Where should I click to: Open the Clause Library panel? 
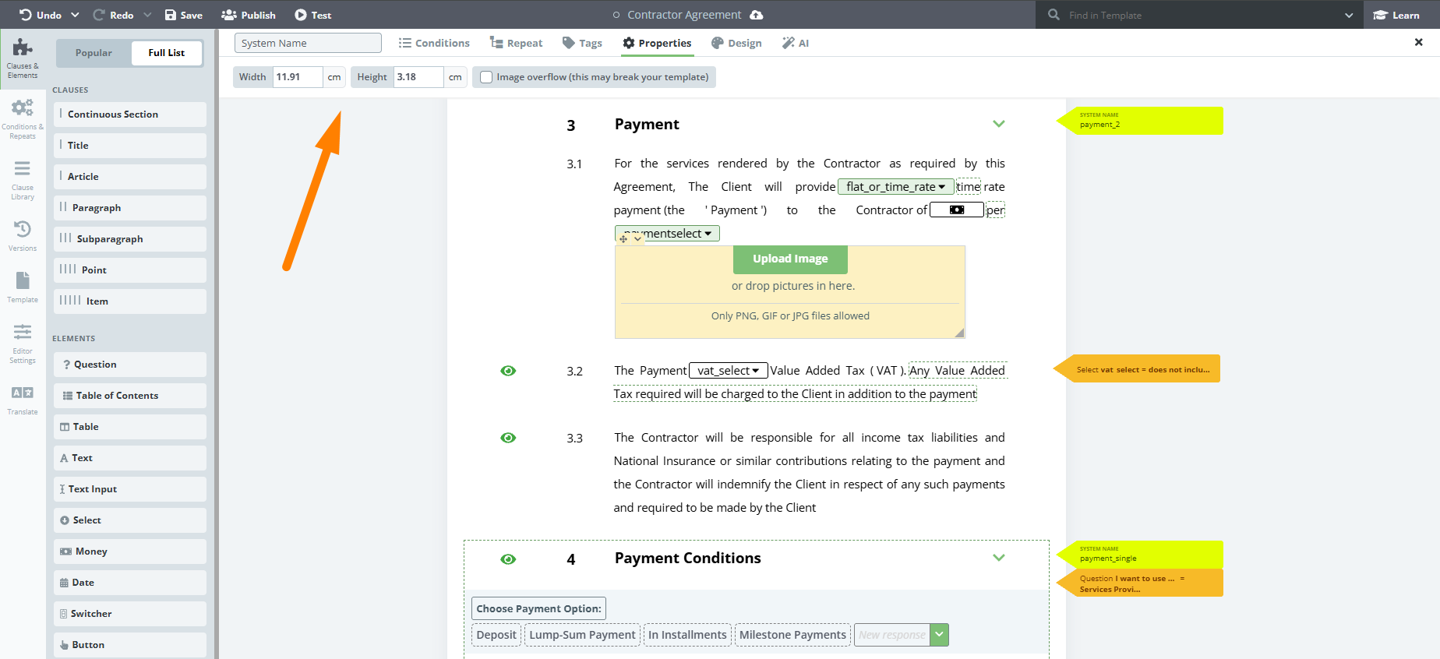[x=23, y=180]
